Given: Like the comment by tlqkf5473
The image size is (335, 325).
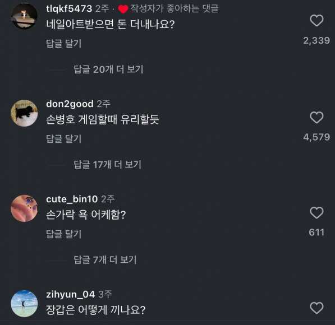Looking at the screenshot, I should (316, 21).
